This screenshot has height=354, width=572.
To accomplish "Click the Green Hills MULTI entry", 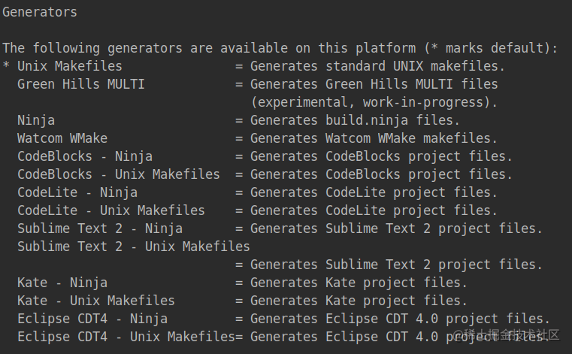I will (81, 84).
